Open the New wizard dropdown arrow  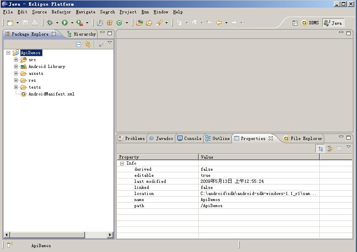(x=17, y=23)
